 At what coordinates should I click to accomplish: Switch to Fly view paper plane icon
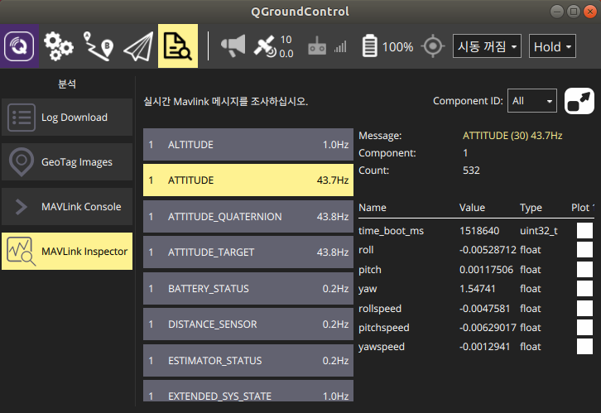click(138, 46)
